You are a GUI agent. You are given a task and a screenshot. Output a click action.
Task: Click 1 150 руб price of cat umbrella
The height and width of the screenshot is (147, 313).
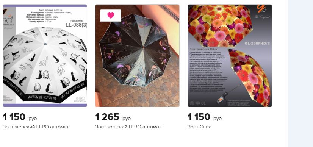tap(20, 117)
